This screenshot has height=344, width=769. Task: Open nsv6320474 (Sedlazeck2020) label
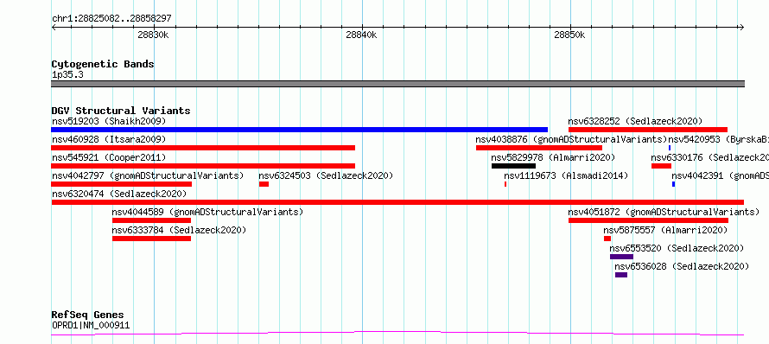point(119,194)
